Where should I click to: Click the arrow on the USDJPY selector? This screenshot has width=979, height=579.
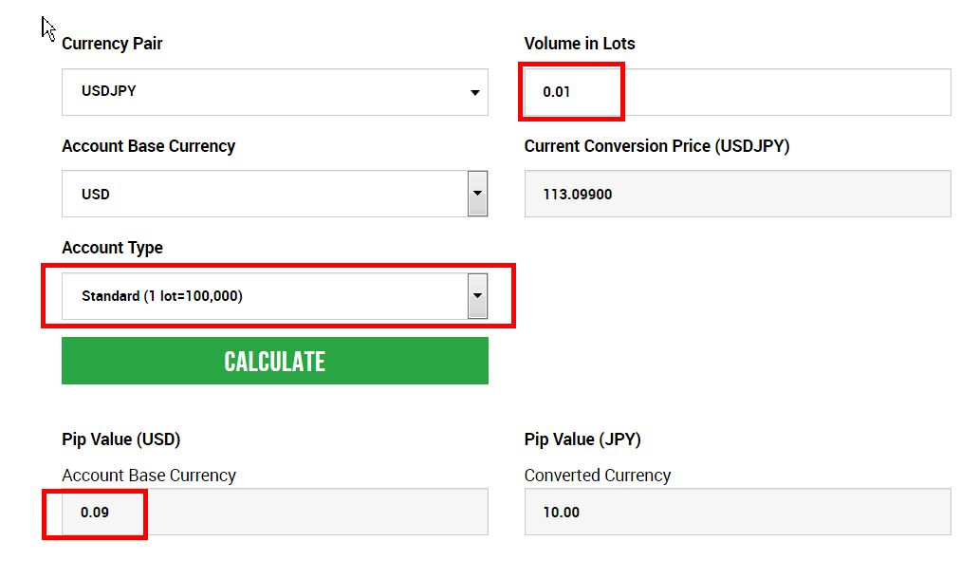tap(474, 93)
